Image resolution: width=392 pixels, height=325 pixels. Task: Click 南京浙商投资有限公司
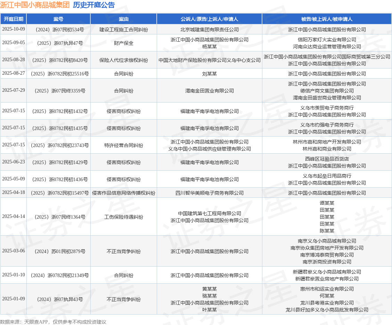(327, 262)
